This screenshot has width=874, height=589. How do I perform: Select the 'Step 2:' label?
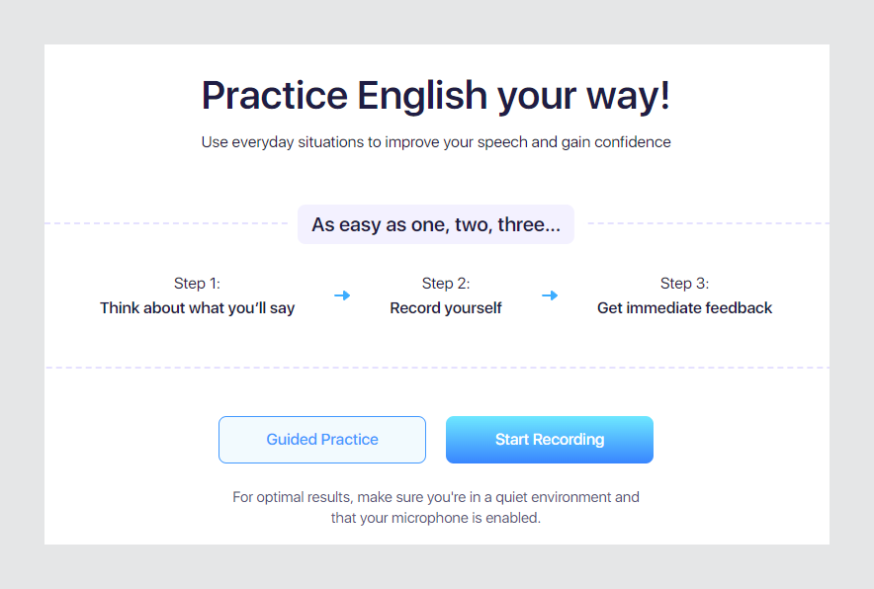(x=446, y=283)
